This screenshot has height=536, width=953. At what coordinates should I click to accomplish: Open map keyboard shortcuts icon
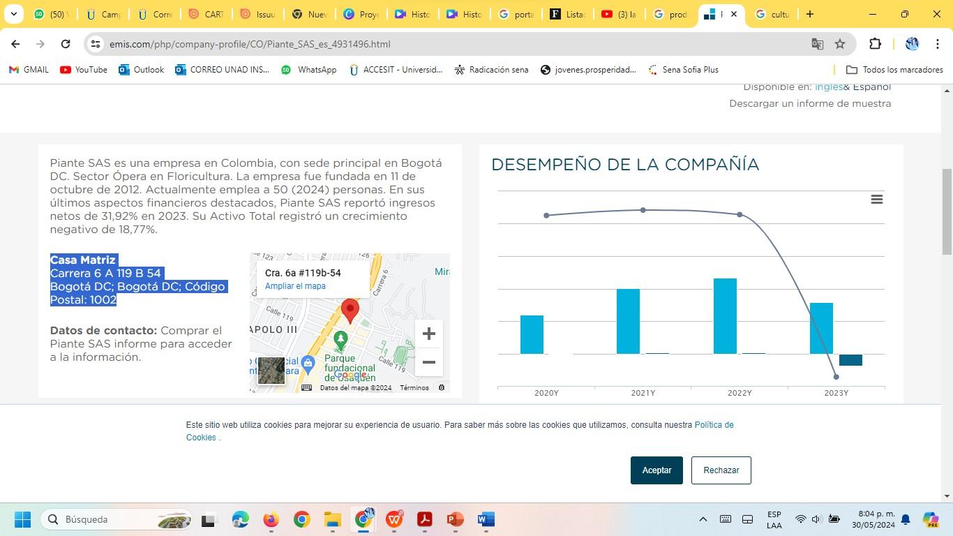[x=306, y=387]
